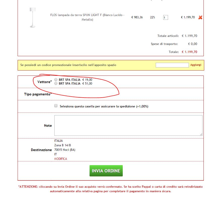Check the box to insure the shipment
Viewport: 207px width, 202px height.
point(56,106)
